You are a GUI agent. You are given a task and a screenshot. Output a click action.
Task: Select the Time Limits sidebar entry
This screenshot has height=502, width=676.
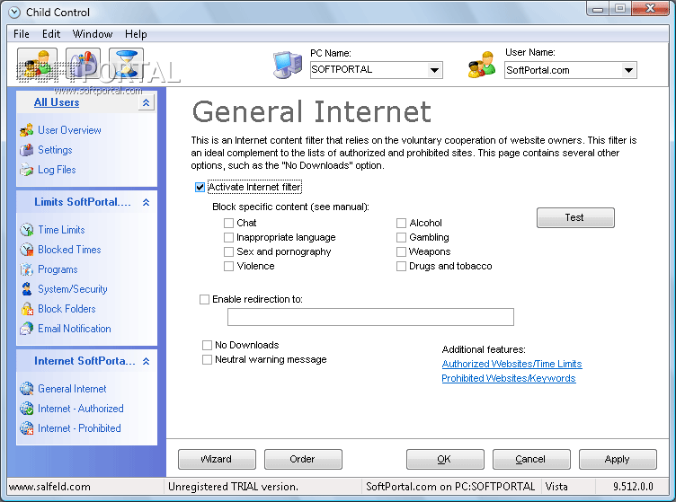61,230
